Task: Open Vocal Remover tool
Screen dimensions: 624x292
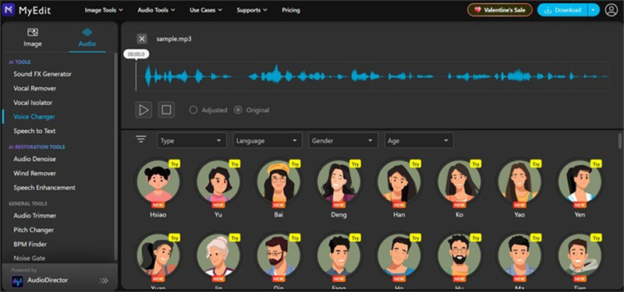Action: (35, 88)
